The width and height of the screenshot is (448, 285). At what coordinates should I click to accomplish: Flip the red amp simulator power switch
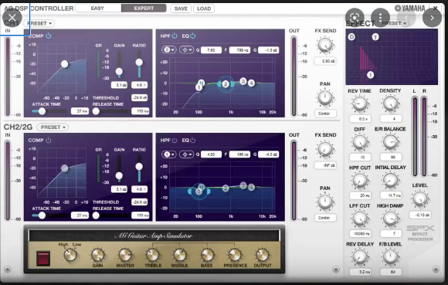point(43,258)
